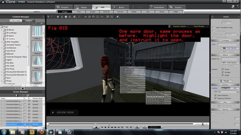Open Windows Media Player from taskbar
Image resolution: width=241 pixels, height=135 pixels.
coord(22,132)
